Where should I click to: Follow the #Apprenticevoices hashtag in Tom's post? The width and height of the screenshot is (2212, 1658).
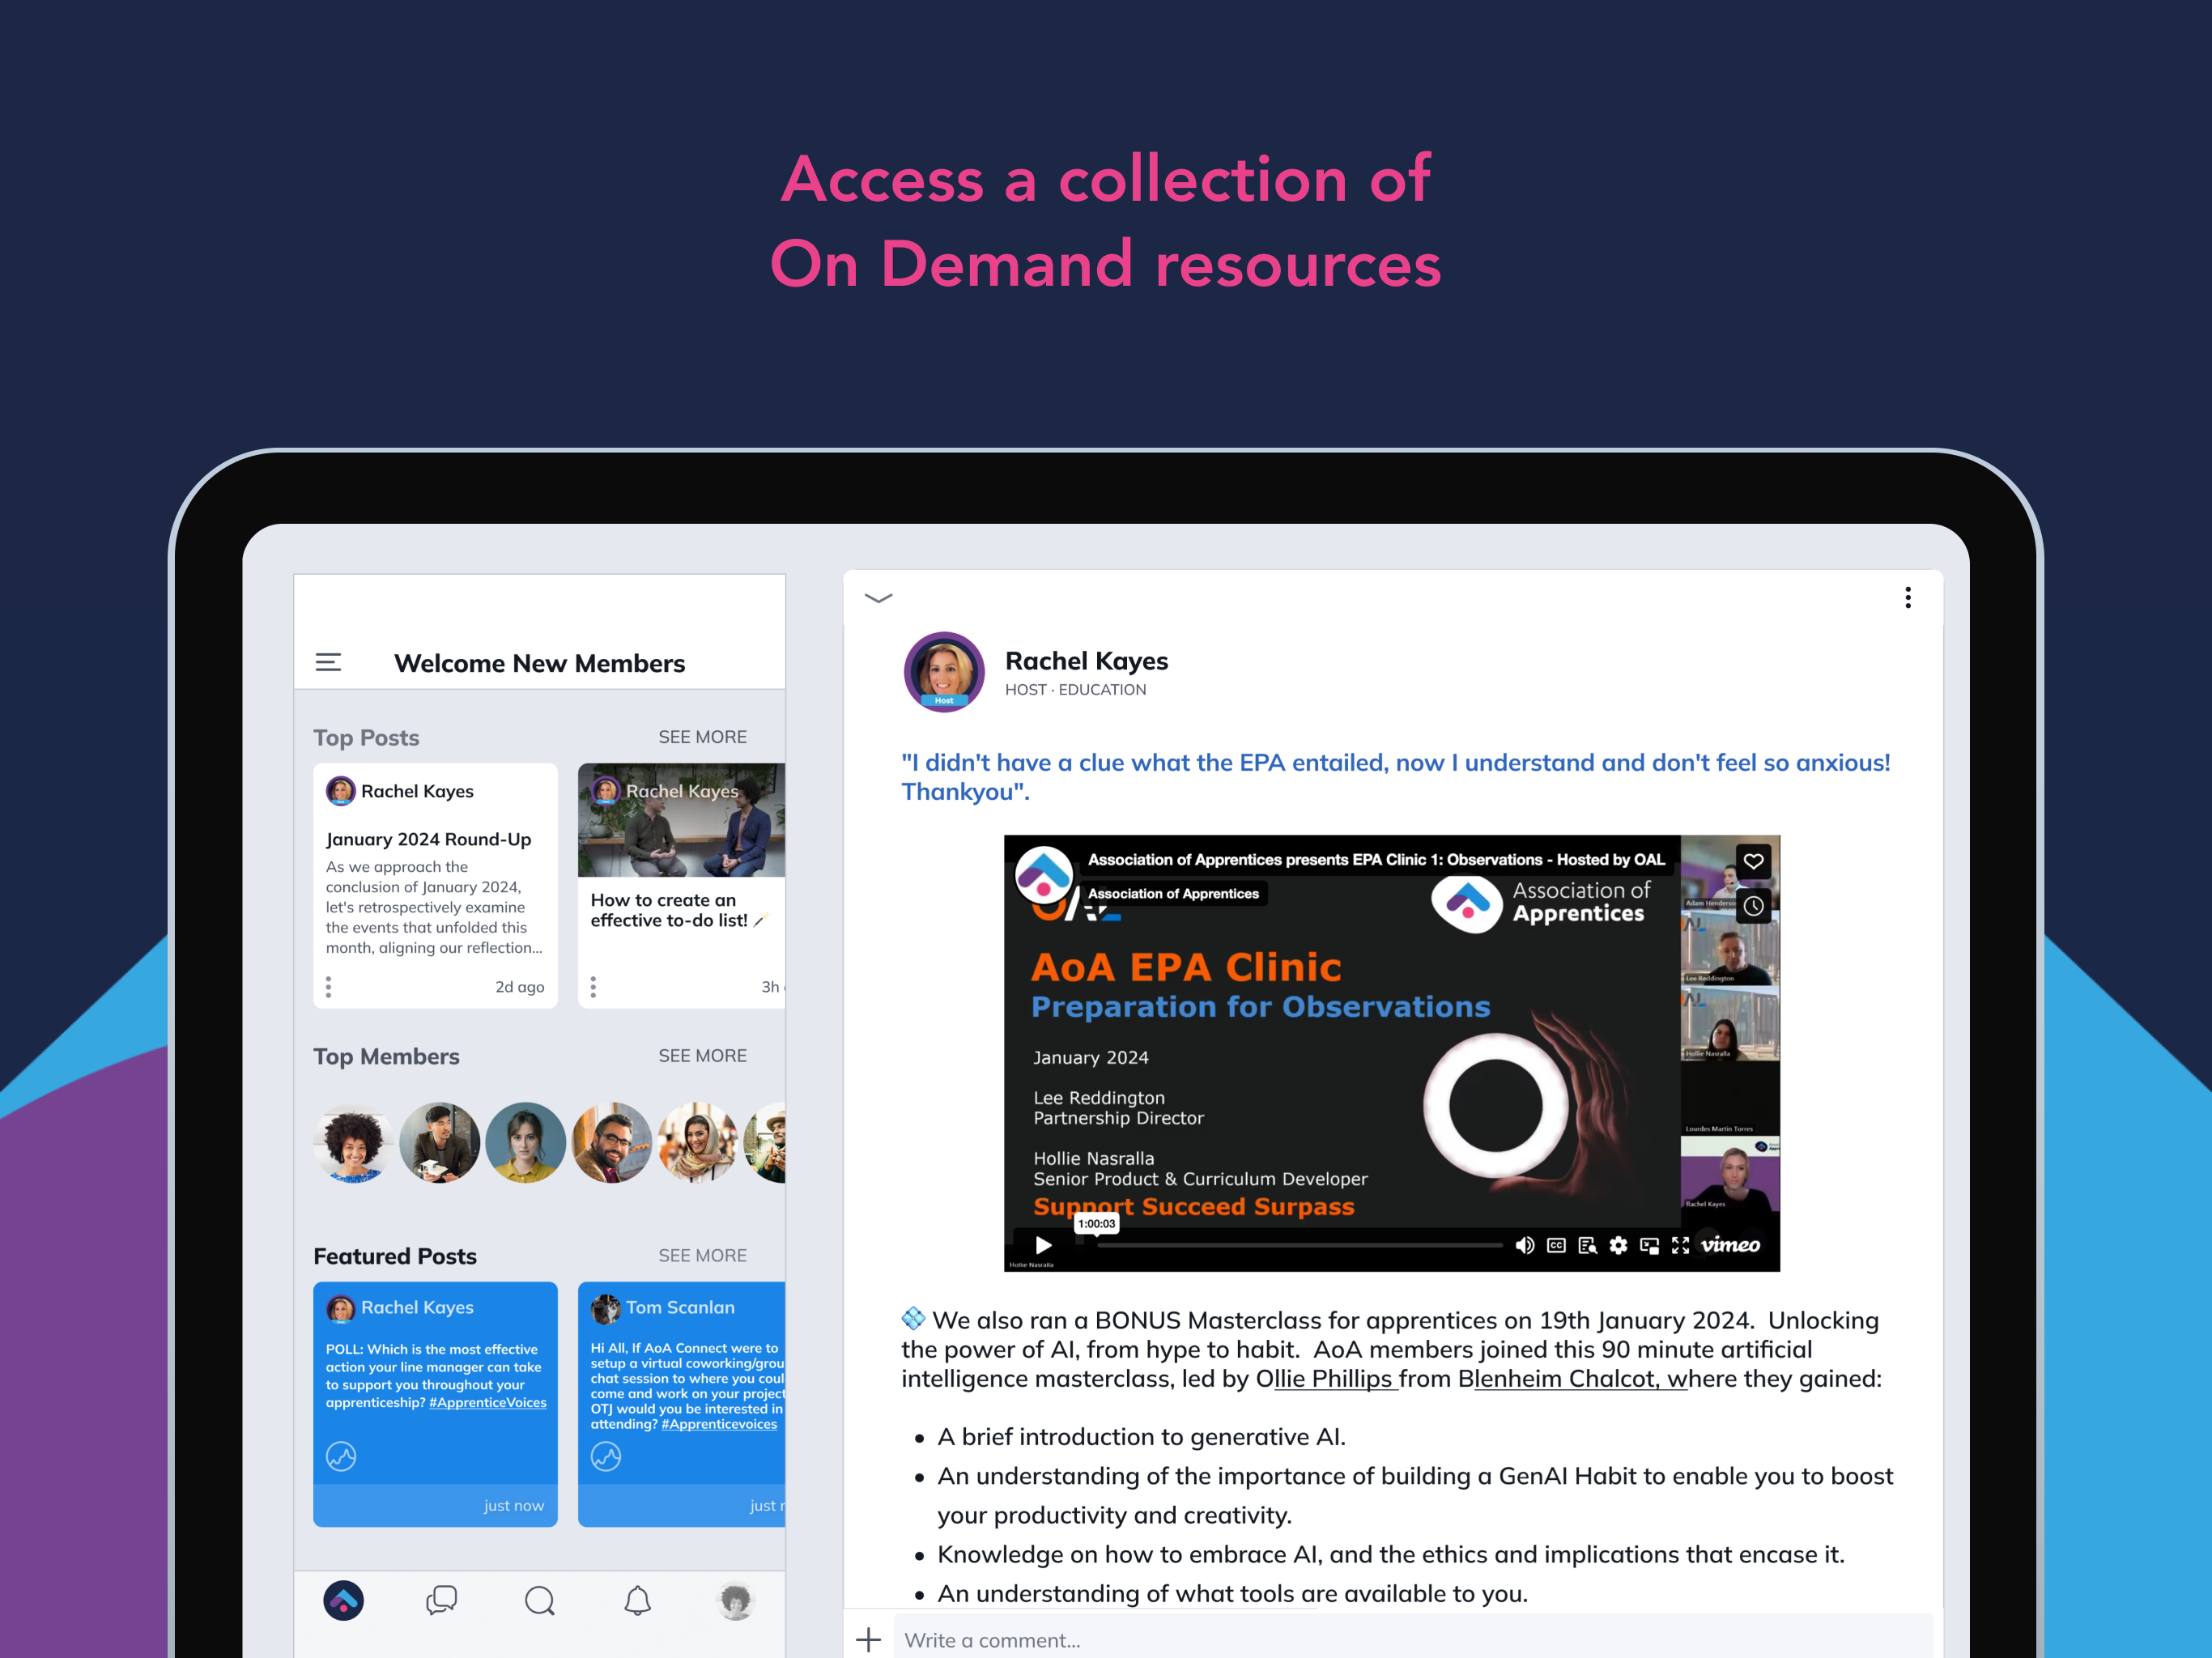coord(719,1424)
